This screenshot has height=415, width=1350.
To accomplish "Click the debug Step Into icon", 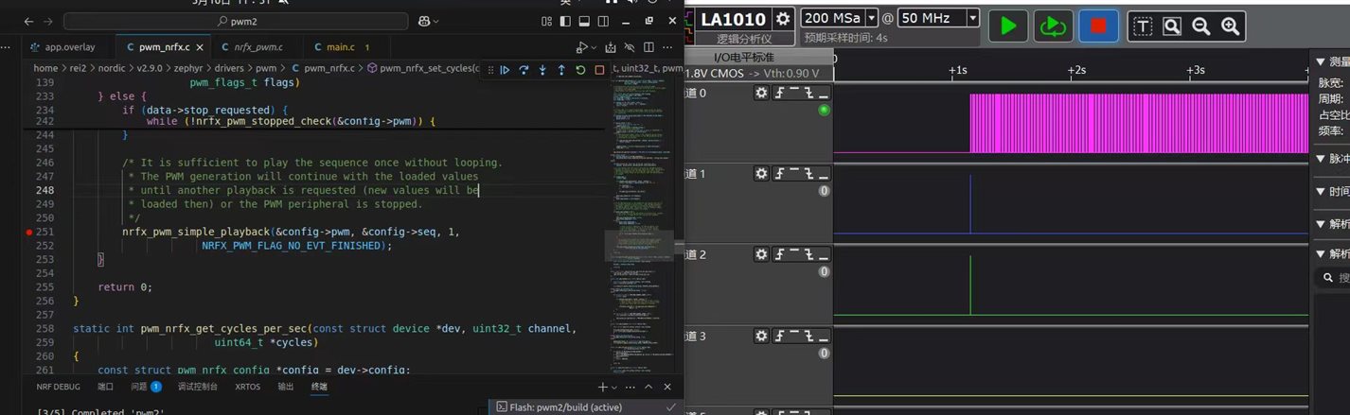I will (x=542, y=69).
